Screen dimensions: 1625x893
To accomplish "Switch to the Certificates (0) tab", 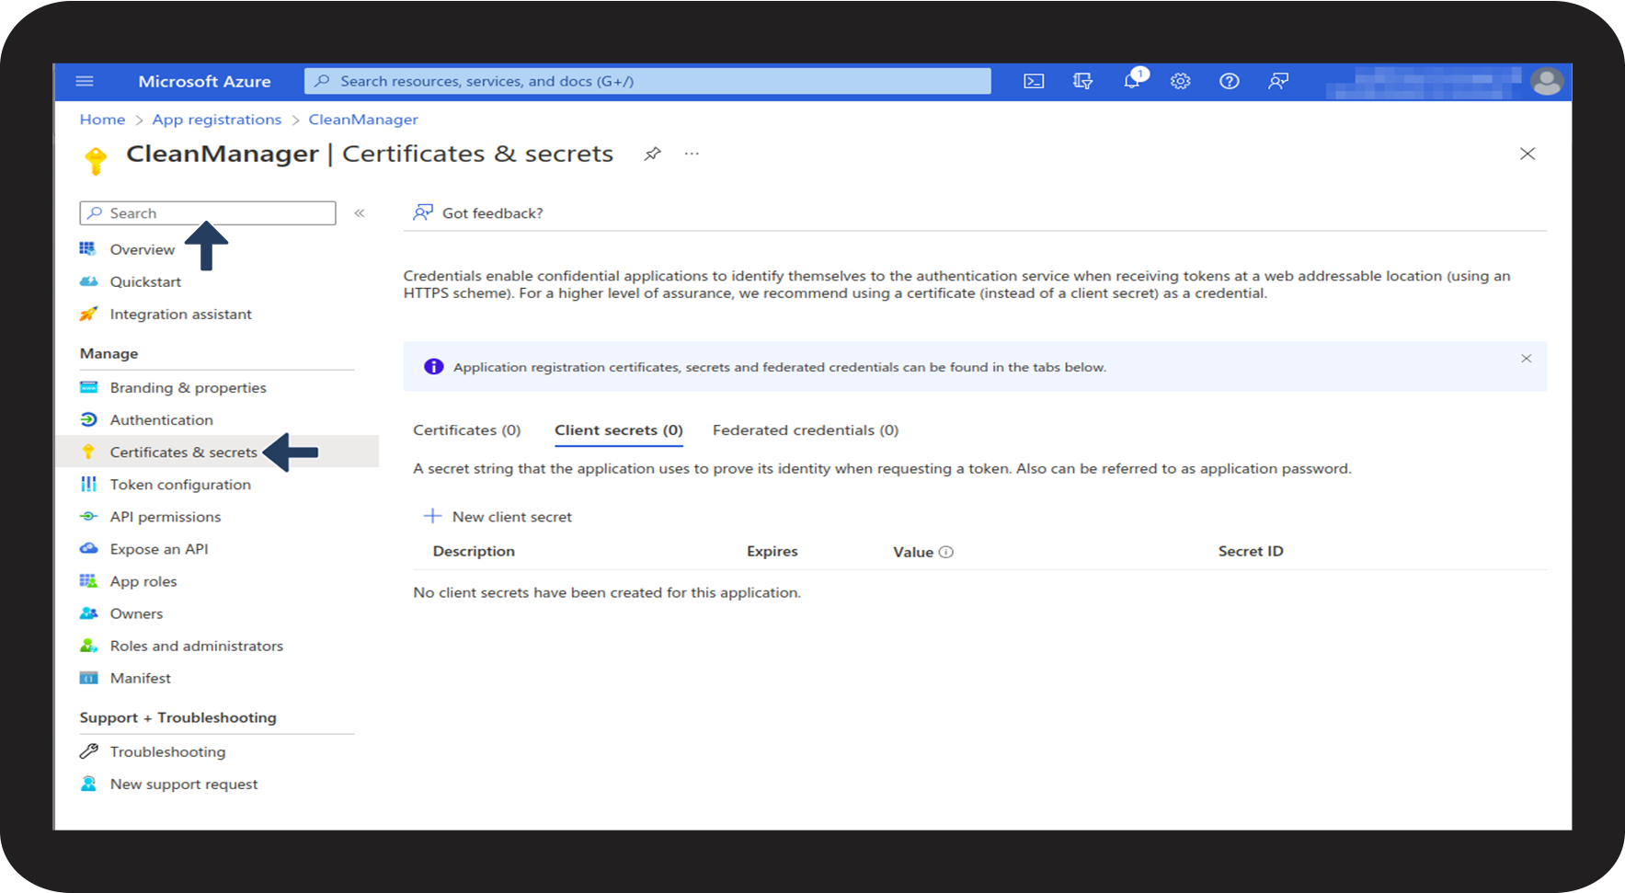I will [x=466, y=430].
